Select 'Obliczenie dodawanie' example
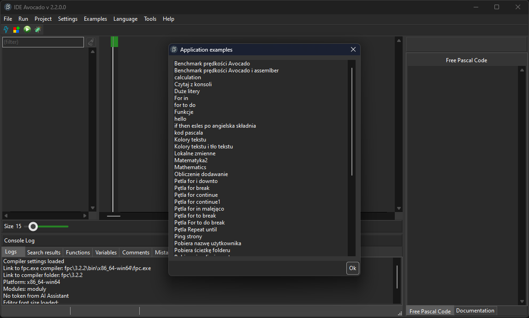This screenshot has height=318, width=529. [x=201, y=174]
